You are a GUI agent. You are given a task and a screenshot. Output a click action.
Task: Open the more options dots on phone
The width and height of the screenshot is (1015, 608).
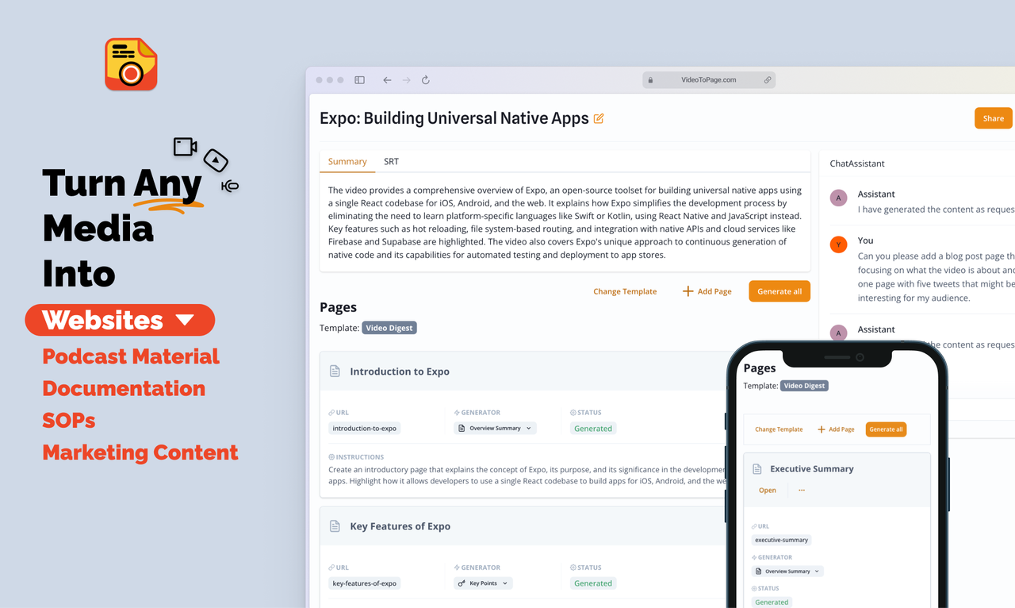coord(802,491)
